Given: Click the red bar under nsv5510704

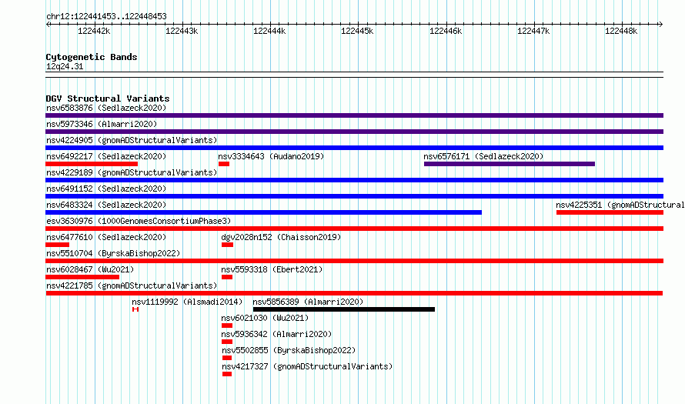Looking at the screenshot, I should (354, 261).
